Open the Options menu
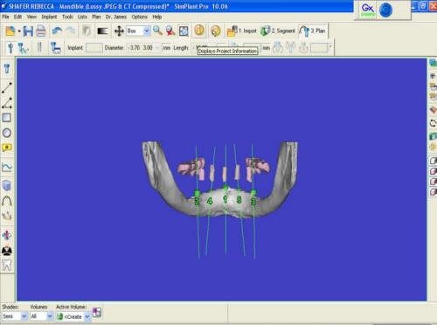 (140, 17)
